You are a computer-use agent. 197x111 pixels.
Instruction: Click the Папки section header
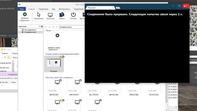pos(48,31)
